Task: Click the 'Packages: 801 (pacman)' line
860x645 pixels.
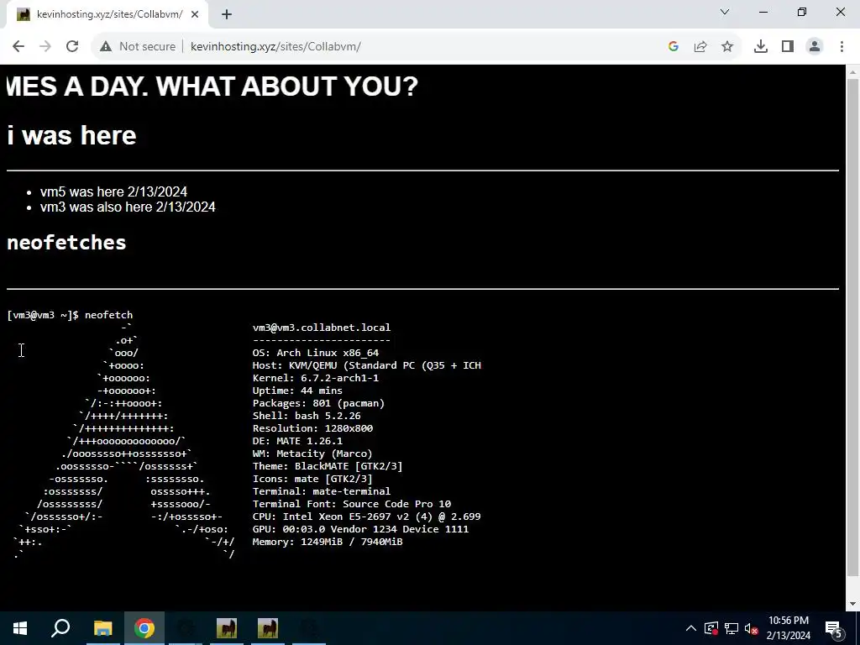Action: [x=318, y=403]
